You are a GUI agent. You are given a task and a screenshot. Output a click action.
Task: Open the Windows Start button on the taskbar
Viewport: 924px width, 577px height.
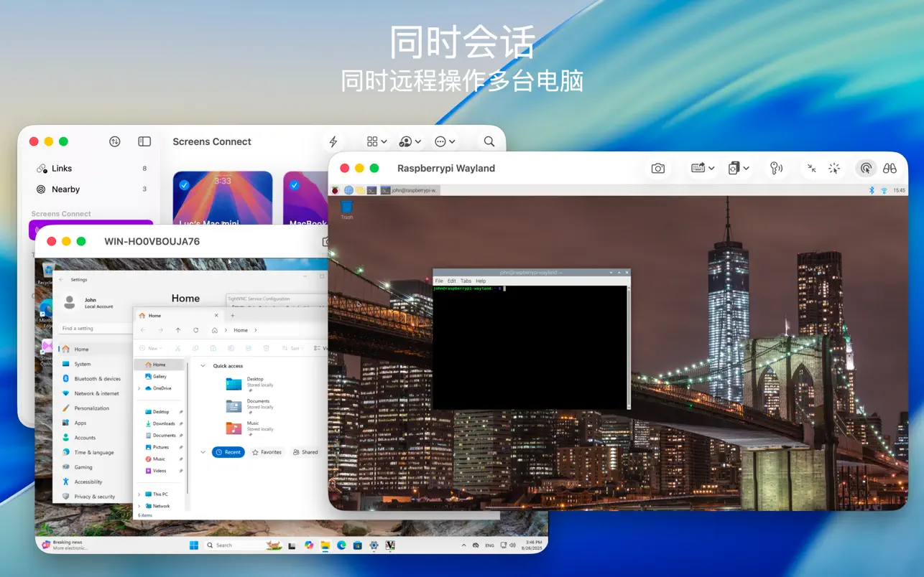coord(194,545)
